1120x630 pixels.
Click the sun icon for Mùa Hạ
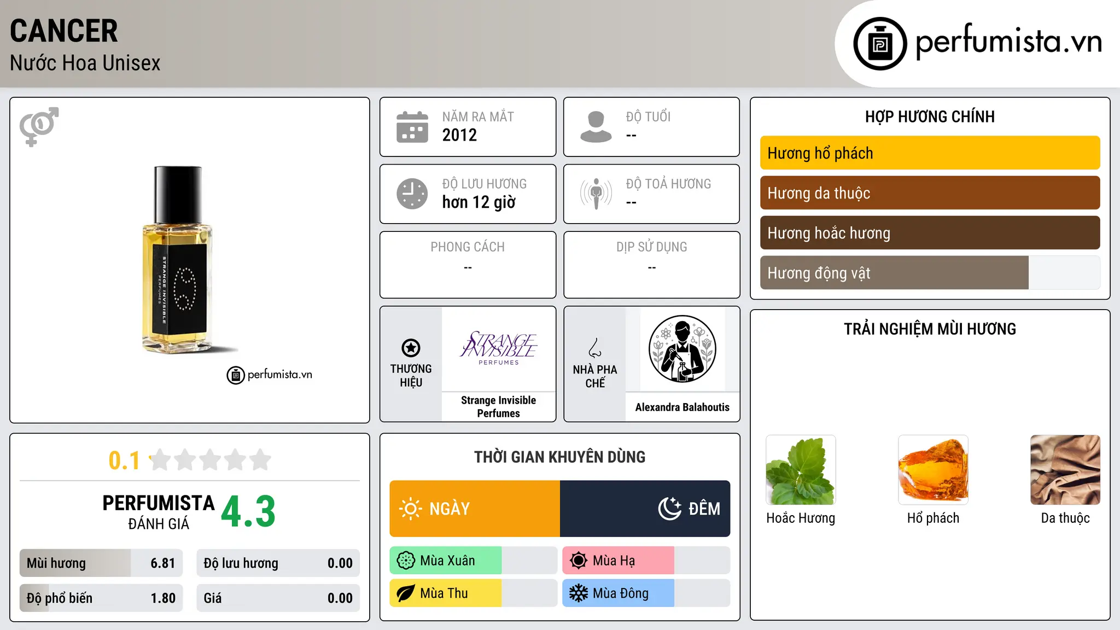click(x=579, y=561)
